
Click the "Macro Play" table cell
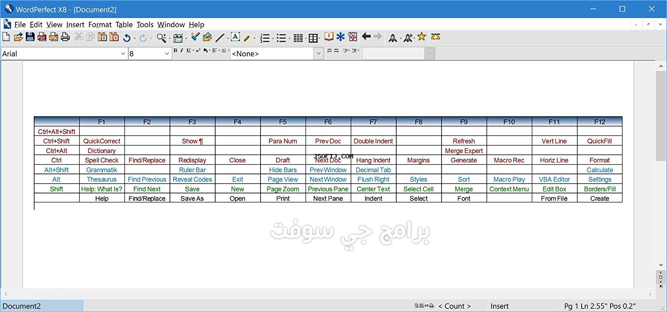coord(509,179)
